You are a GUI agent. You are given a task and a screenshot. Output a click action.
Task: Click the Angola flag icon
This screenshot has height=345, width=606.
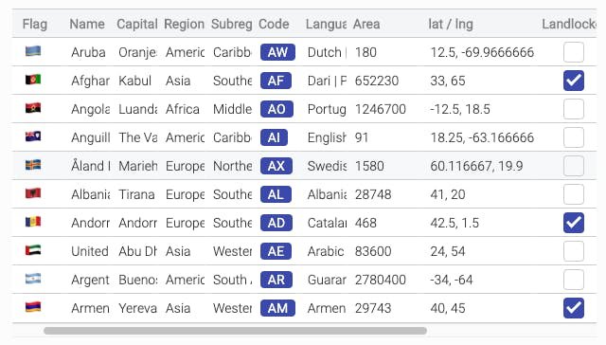(x=33, y=108)
